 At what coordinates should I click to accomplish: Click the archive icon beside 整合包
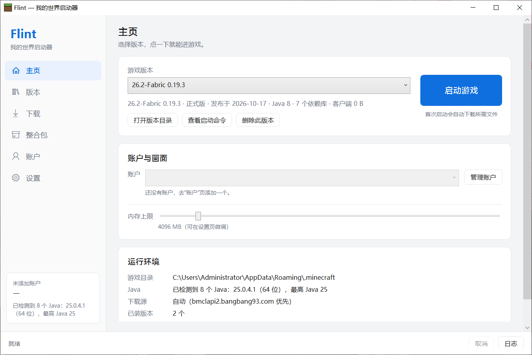click(16, 135)
